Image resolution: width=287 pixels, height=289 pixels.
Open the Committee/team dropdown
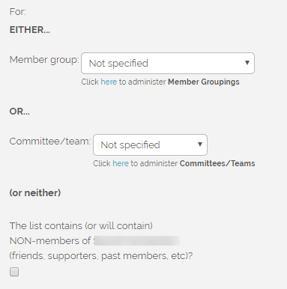tap(150, 144)
